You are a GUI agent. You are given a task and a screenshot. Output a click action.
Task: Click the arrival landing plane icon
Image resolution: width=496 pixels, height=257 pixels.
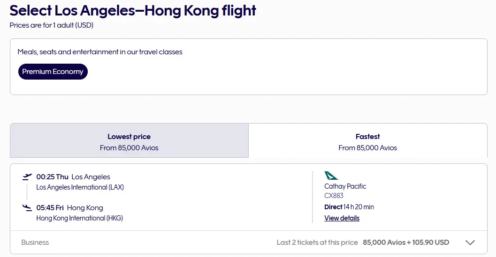click(x=27, y=208)
